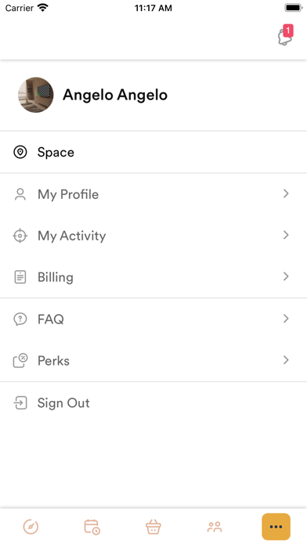Open the notifications bell icon
This screenshot has height=545, width=307.
(x=285, y=35)
